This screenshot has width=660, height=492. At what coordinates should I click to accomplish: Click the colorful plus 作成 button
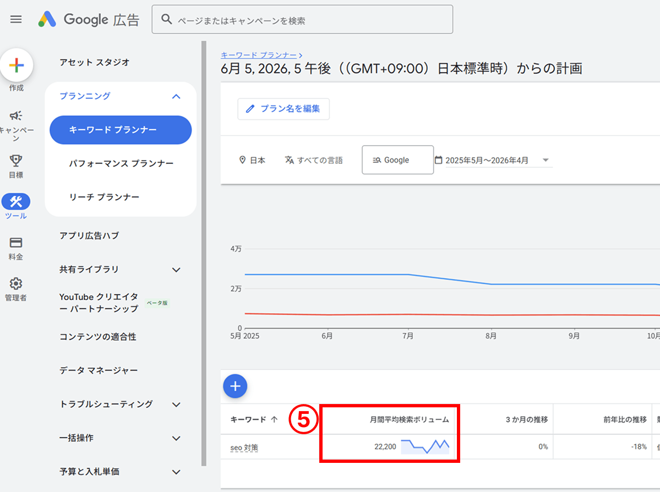point(17,65)
